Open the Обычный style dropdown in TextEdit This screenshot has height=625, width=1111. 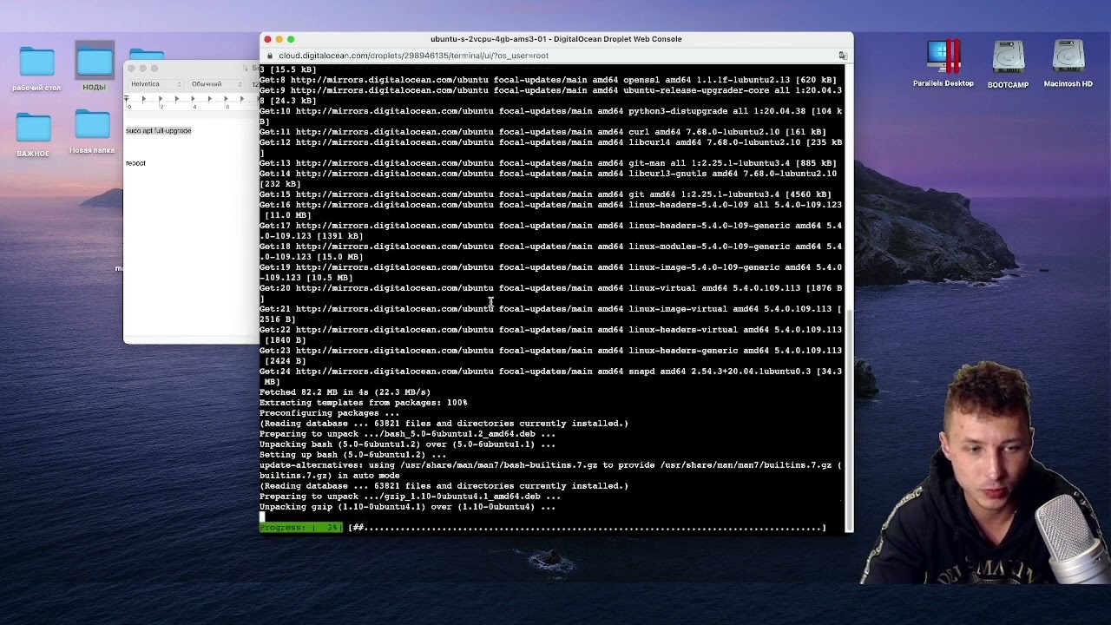[215, 84]
